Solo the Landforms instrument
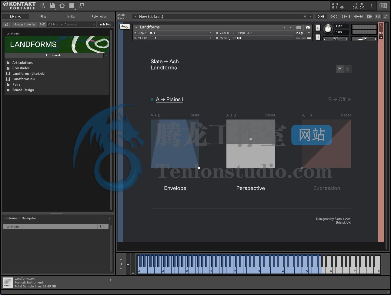Viewport: 391px width, 295px height. (318, 28)
